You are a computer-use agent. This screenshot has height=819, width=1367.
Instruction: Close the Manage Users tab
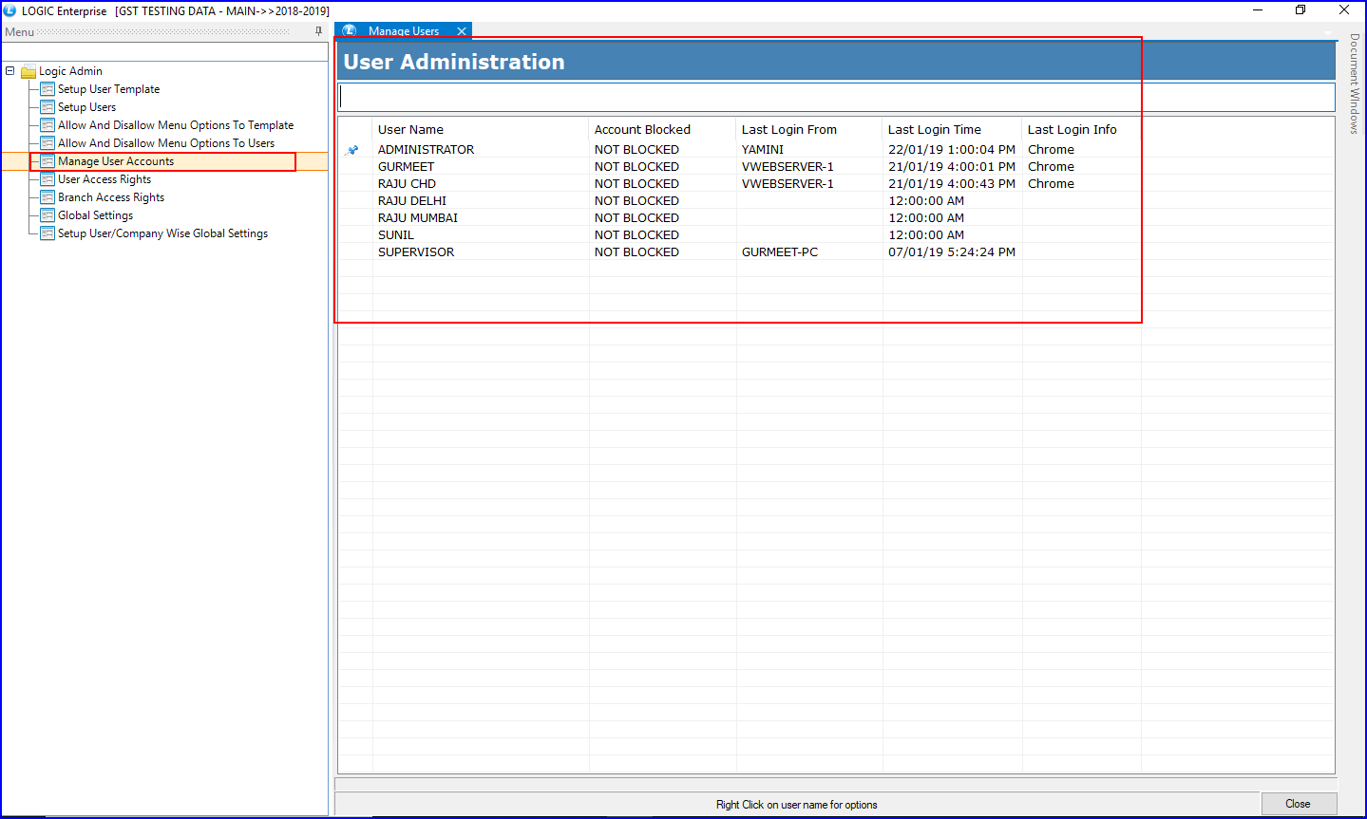[462, 31]
